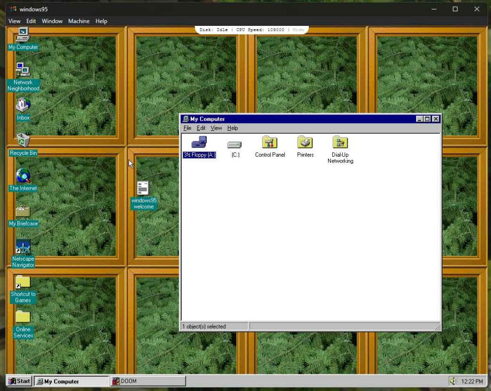Open the windows95 welcome file
This screenshot has width=491, height=391.
click(143, 188)
